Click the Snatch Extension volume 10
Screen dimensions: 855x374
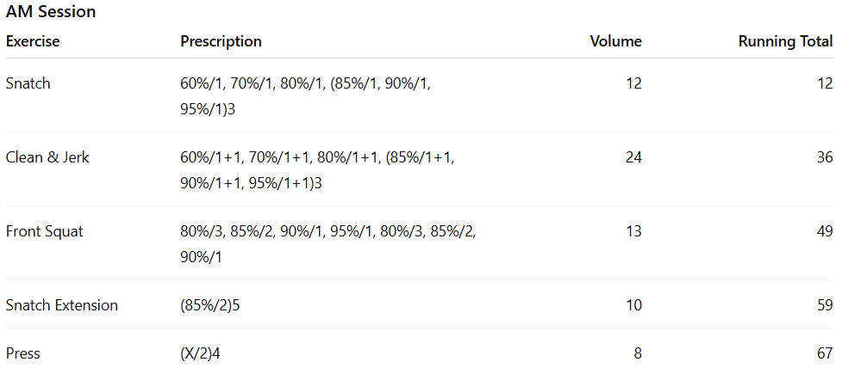click(633, 305)
